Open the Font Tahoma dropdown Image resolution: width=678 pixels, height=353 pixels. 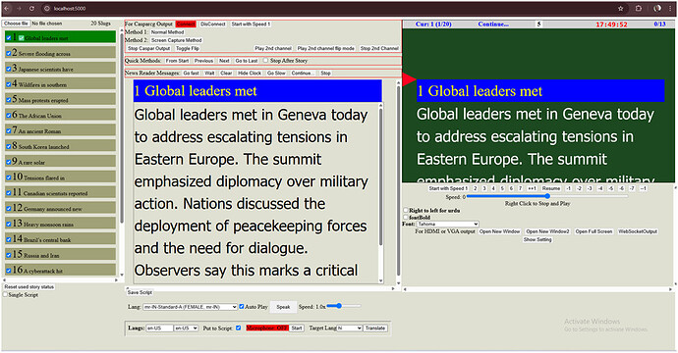447,224
